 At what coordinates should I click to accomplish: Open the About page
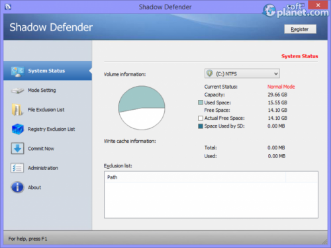coord(48,187)
